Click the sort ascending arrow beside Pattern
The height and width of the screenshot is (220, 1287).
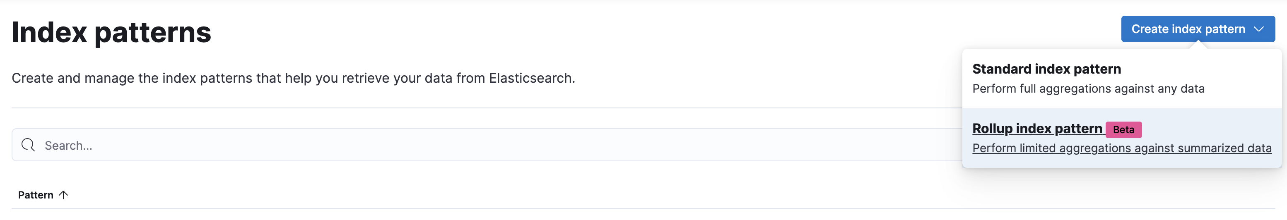coord(63,195)
